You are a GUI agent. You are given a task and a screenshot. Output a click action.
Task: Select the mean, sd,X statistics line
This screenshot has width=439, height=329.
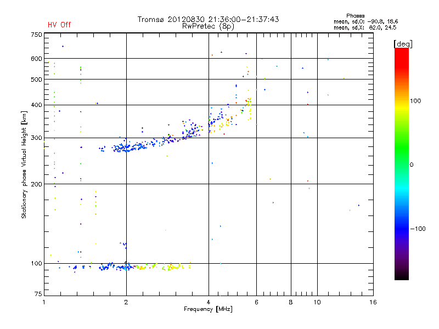coord(365,27)
